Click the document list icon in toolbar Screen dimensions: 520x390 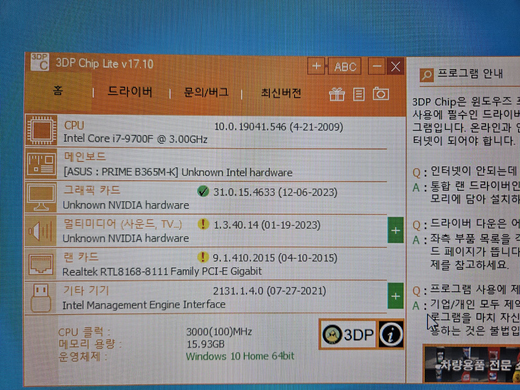tap(358, 94)
